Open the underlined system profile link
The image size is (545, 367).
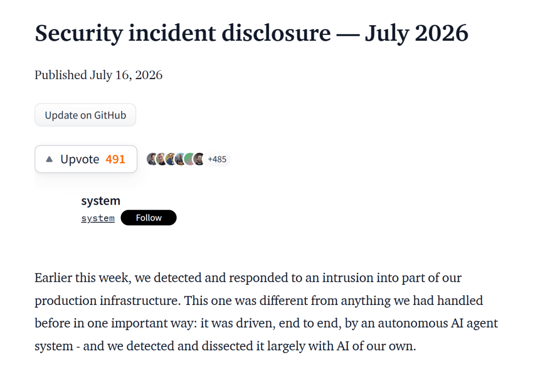[x=98, y=218]
